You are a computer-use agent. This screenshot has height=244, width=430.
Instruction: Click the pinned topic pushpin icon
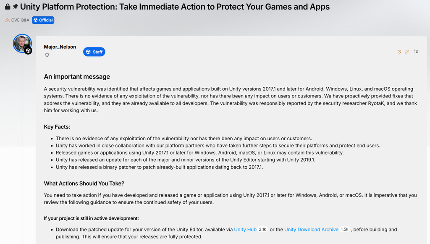[16, 7]
